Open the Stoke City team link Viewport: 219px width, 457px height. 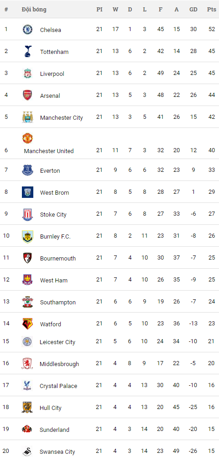[53, 214]
